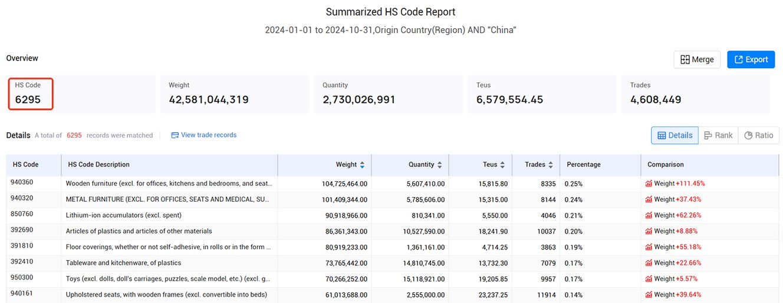This screenshot has height=303, width=783.
Task: Switch to the Ratio view tab
Action: [758, 135]
